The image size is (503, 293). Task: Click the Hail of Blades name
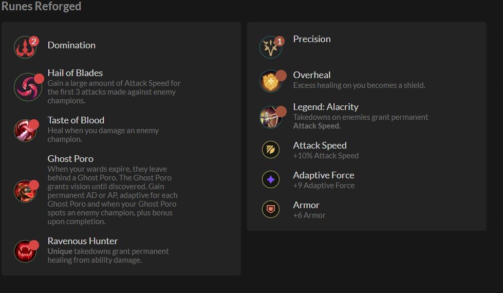point(75,73)
